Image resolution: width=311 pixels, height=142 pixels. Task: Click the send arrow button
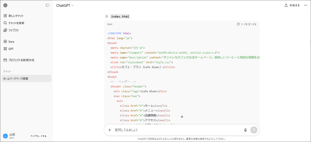click(254, 130)
